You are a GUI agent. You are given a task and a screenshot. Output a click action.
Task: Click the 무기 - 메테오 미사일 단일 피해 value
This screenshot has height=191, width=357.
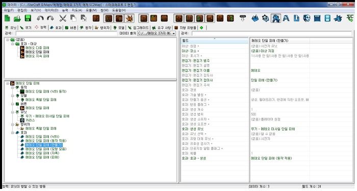273,129
